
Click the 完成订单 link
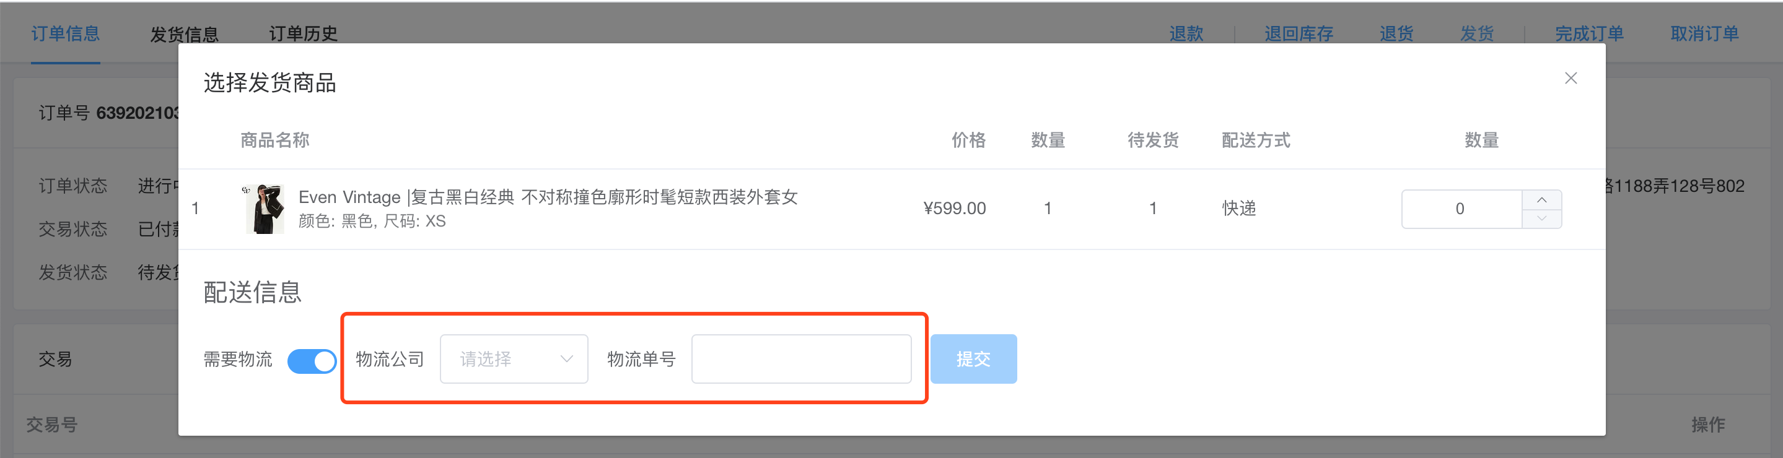(x=1589, y=33)
